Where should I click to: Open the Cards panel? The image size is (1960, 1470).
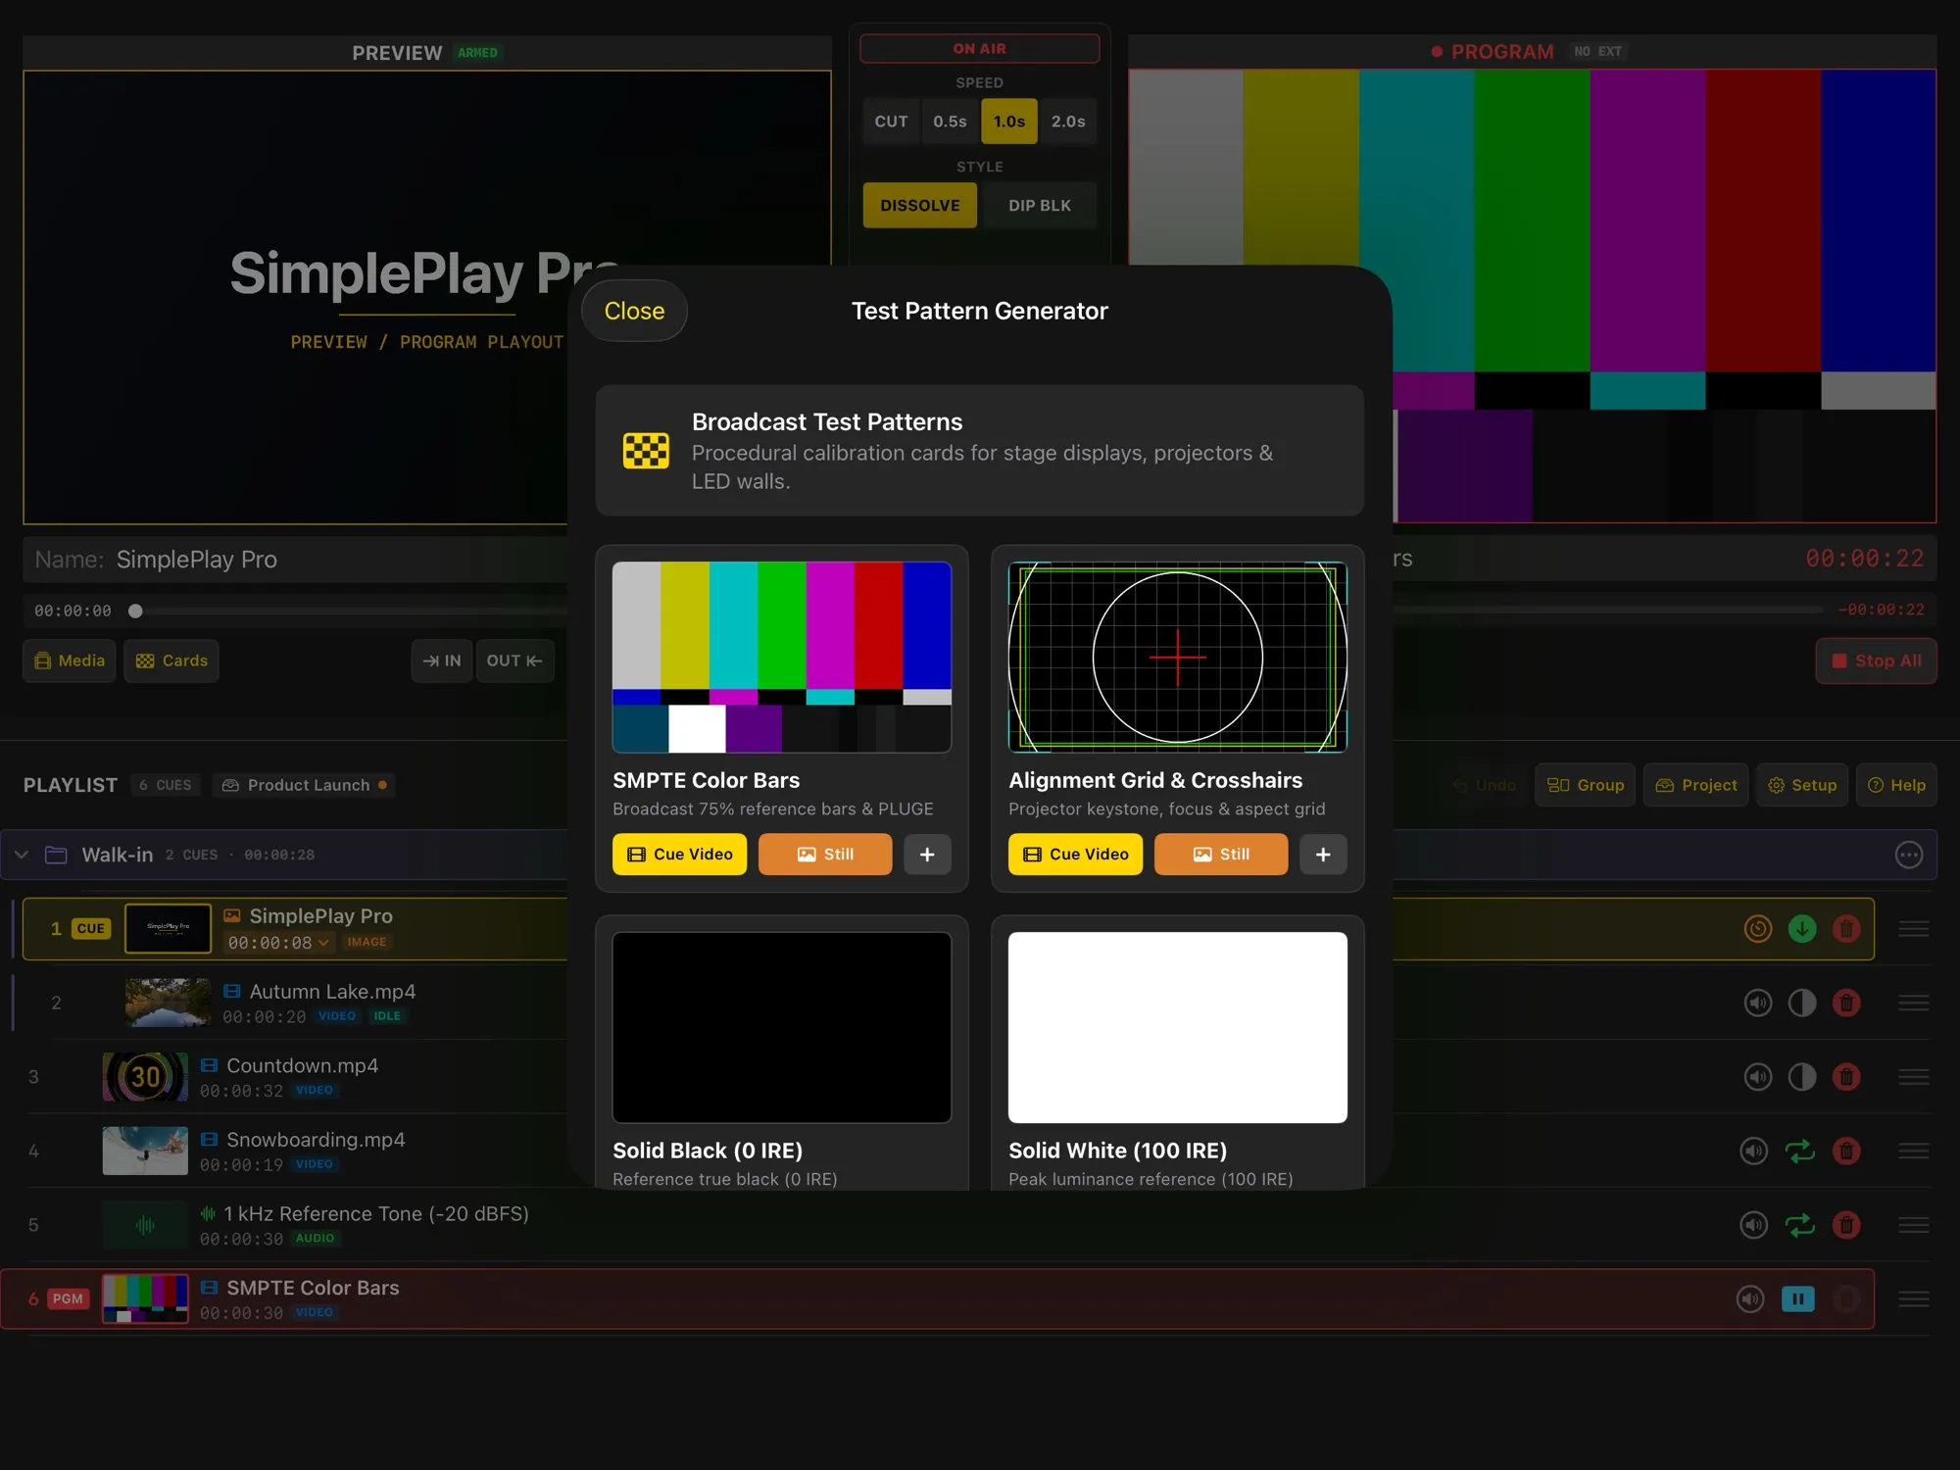171,661
